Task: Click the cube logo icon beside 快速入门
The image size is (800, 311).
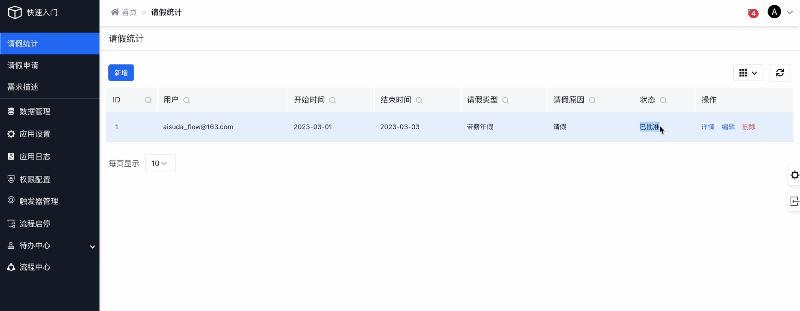Action: point(15,12)
